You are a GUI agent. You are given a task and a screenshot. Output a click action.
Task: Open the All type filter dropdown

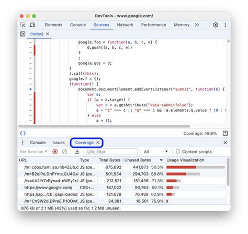(x=155, y=152)
